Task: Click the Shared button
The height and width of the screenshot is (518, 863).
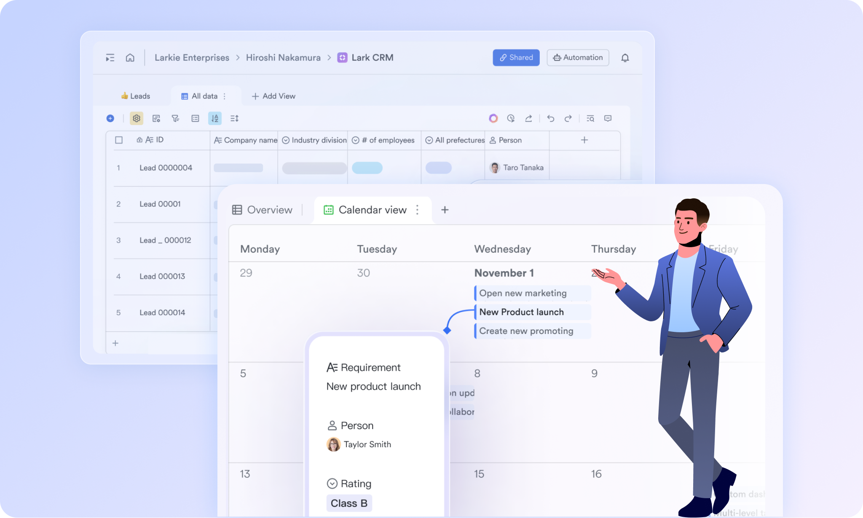Action: [x=516, y=58]
